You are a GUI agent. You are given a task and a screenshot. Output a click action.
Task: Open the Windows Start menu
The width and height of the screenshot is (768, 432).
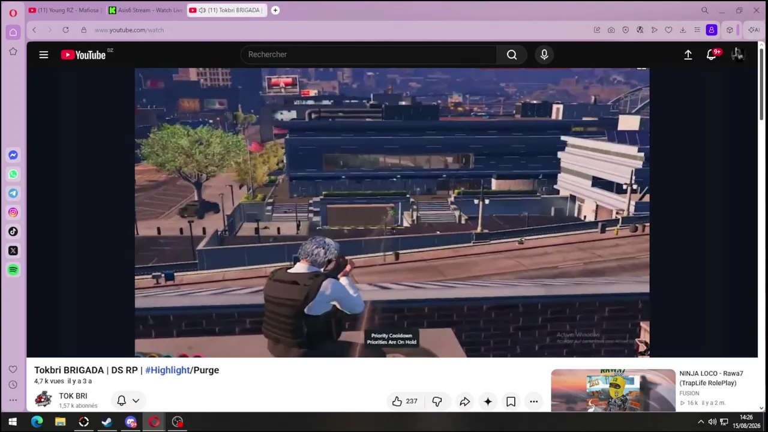12,422
